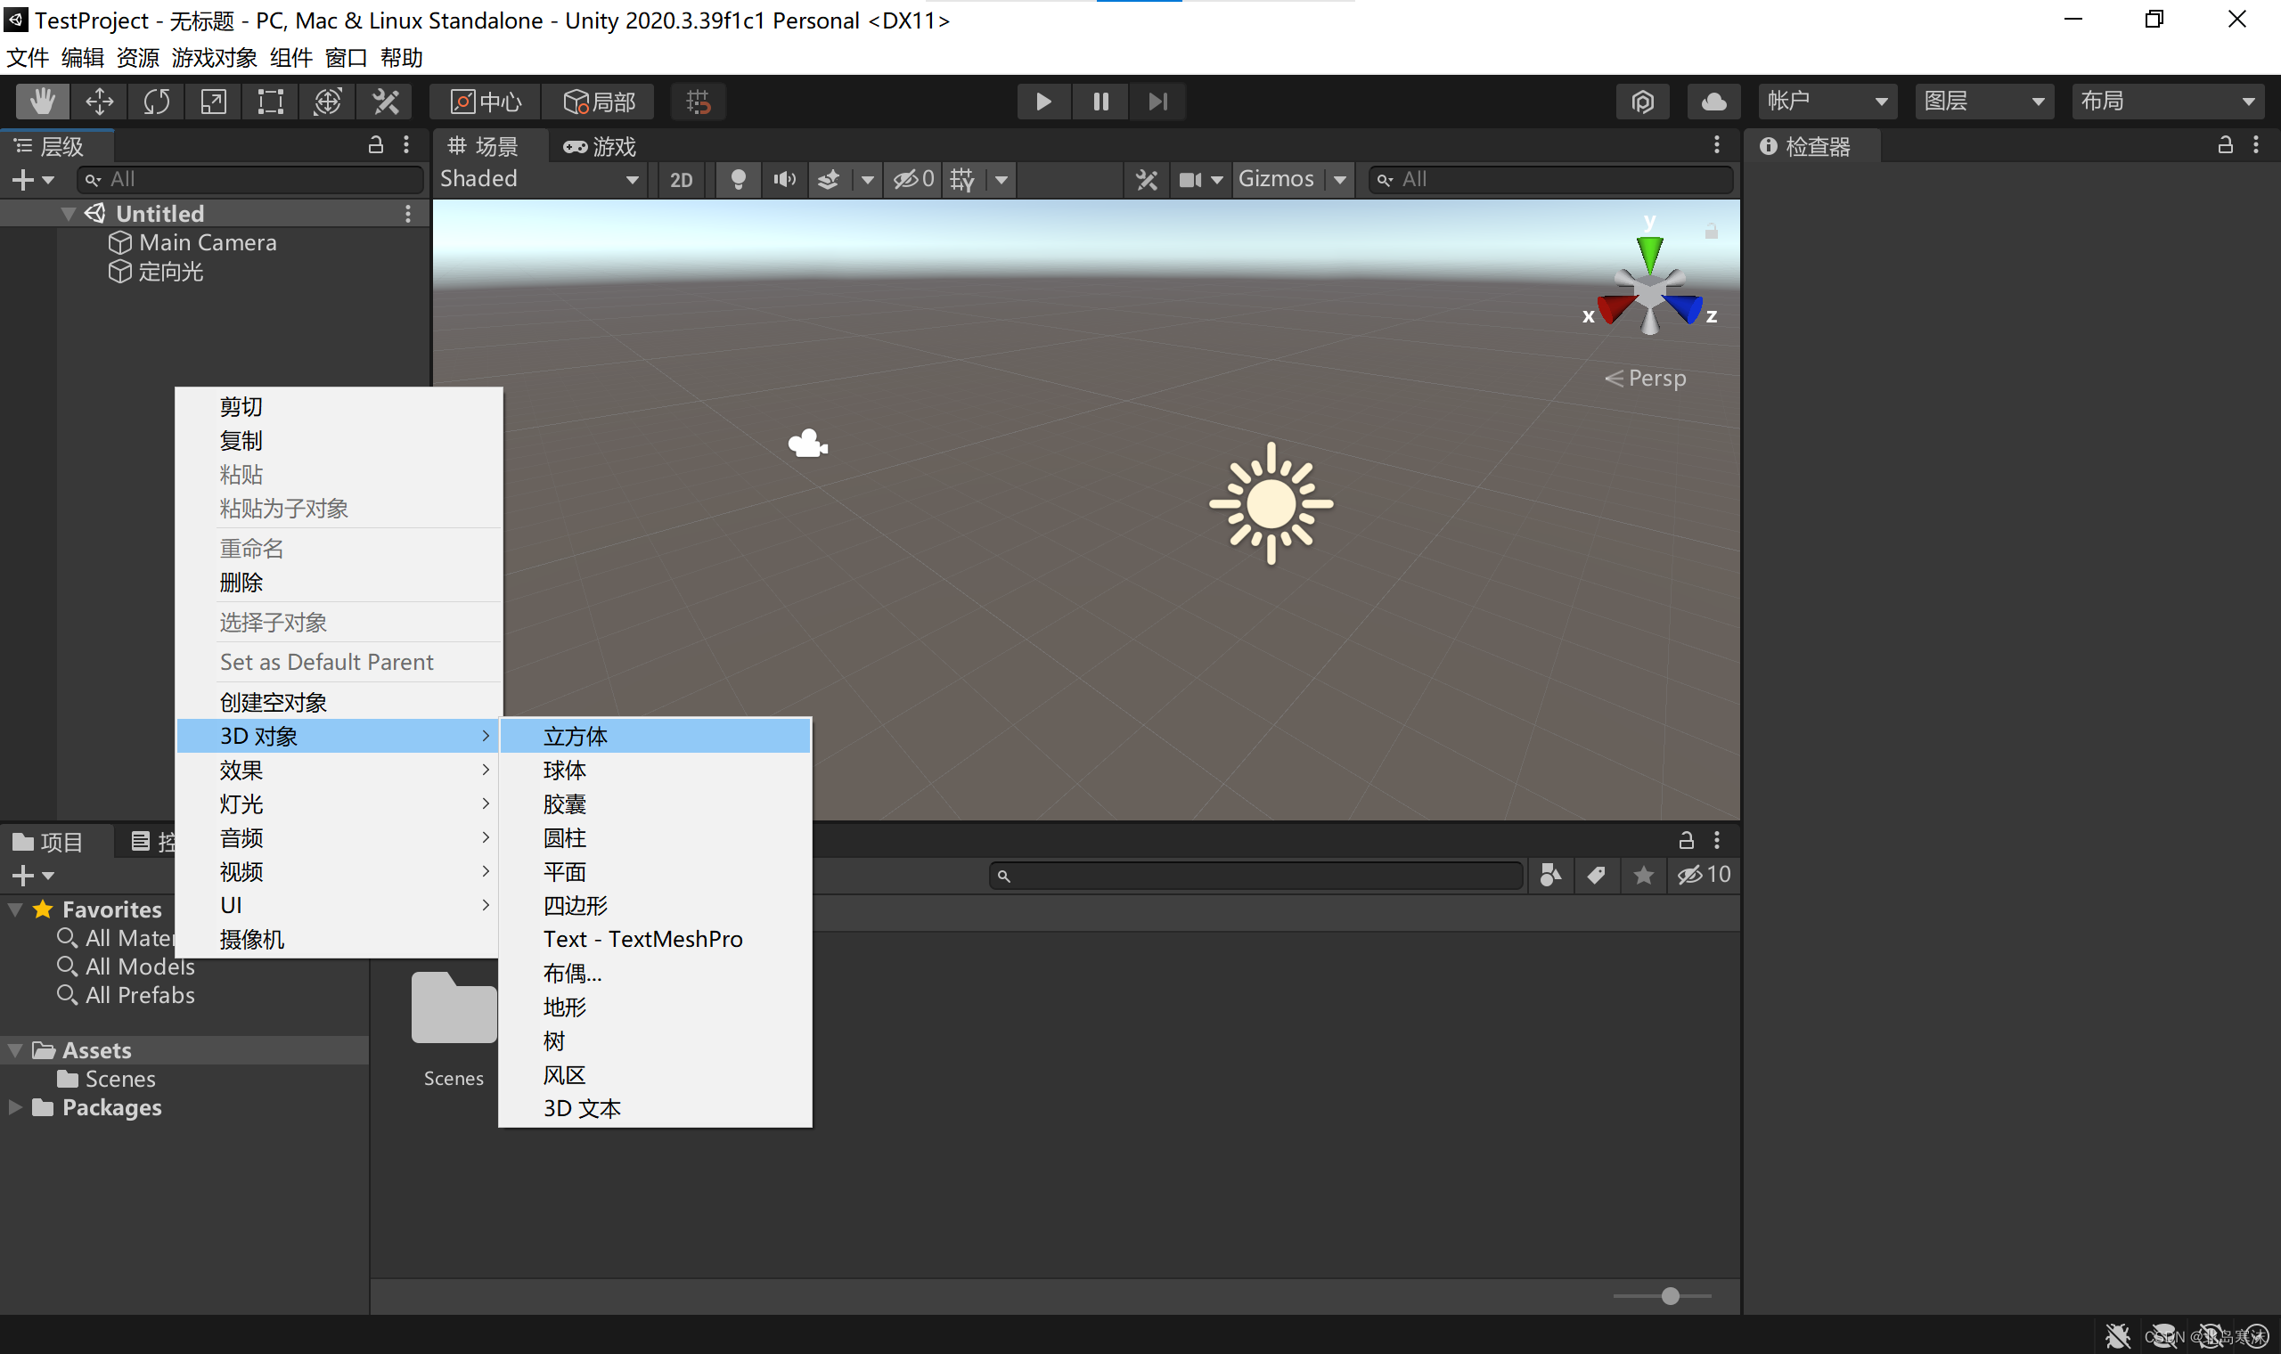
Task: Open the custom editor tools (wrench) icon
Action: click(x=384, y=102)
